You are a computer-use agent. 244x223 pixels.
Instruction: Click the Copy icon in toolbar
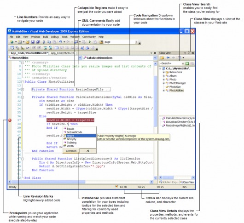[49, 42]
